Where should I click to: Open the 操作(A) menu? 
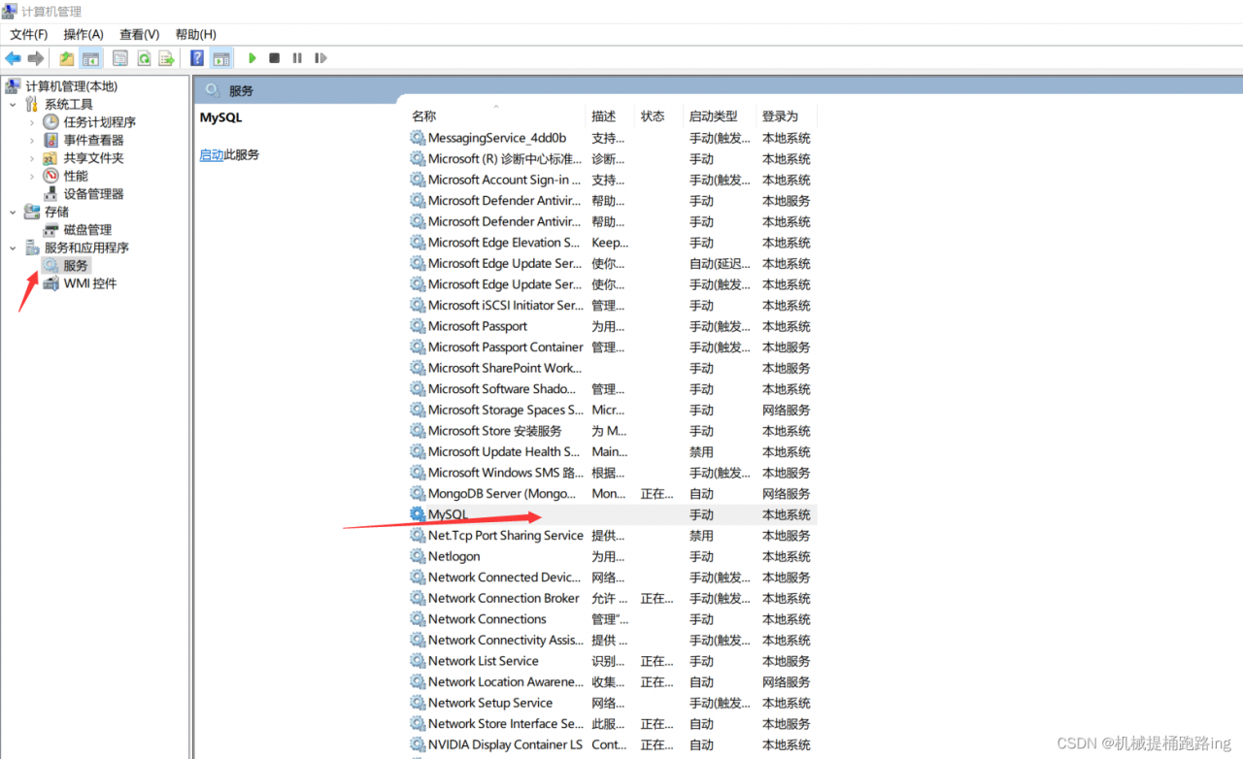(x=84, y=34)
